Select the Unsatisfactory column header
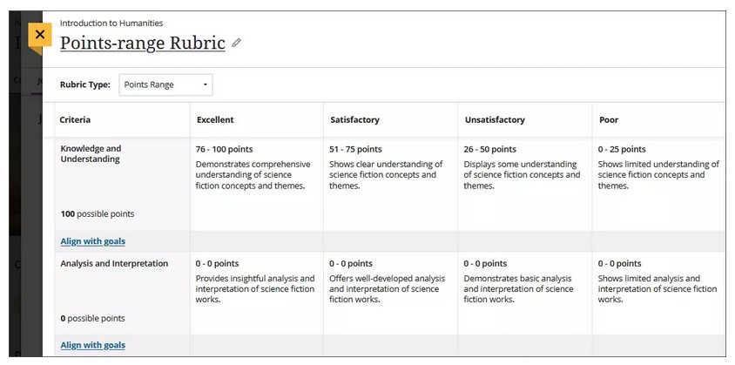This screenshot has height=365, width=735. coord(494,120)
